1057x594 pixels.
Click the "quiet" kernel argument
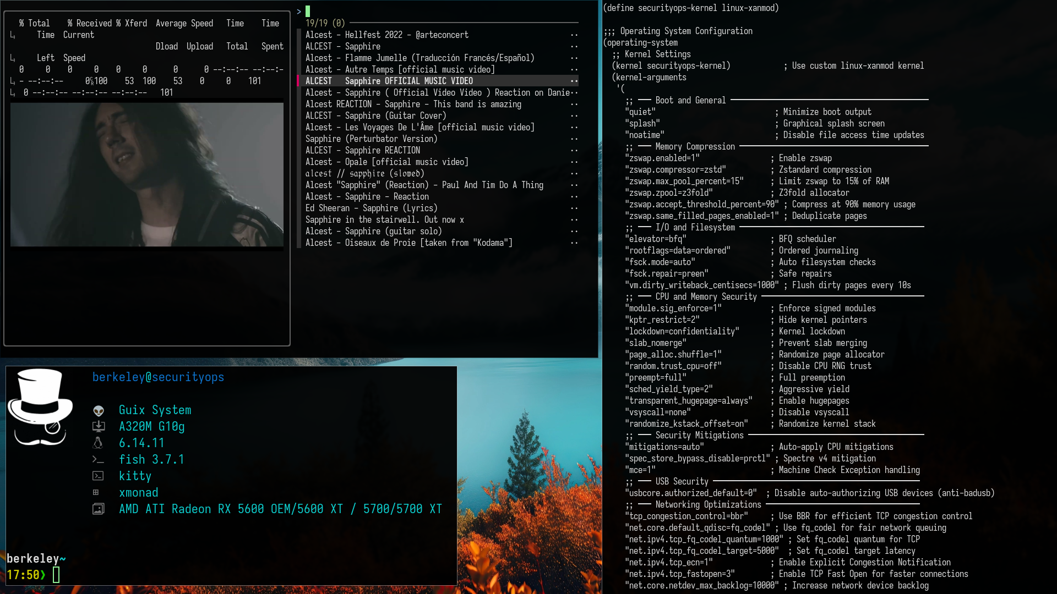pos(640,112)
